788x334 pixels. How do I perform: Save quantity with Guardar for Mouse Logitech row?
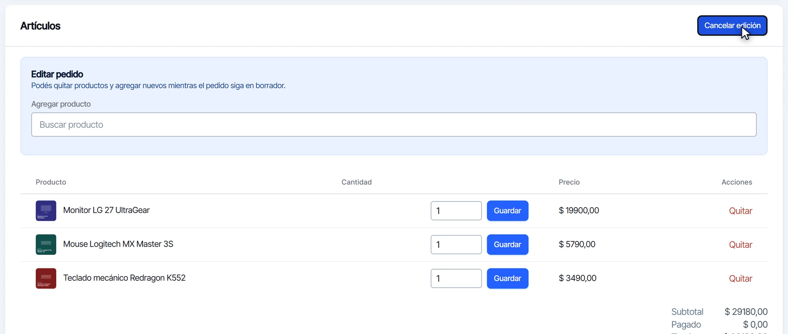click(x=508, y=245)
